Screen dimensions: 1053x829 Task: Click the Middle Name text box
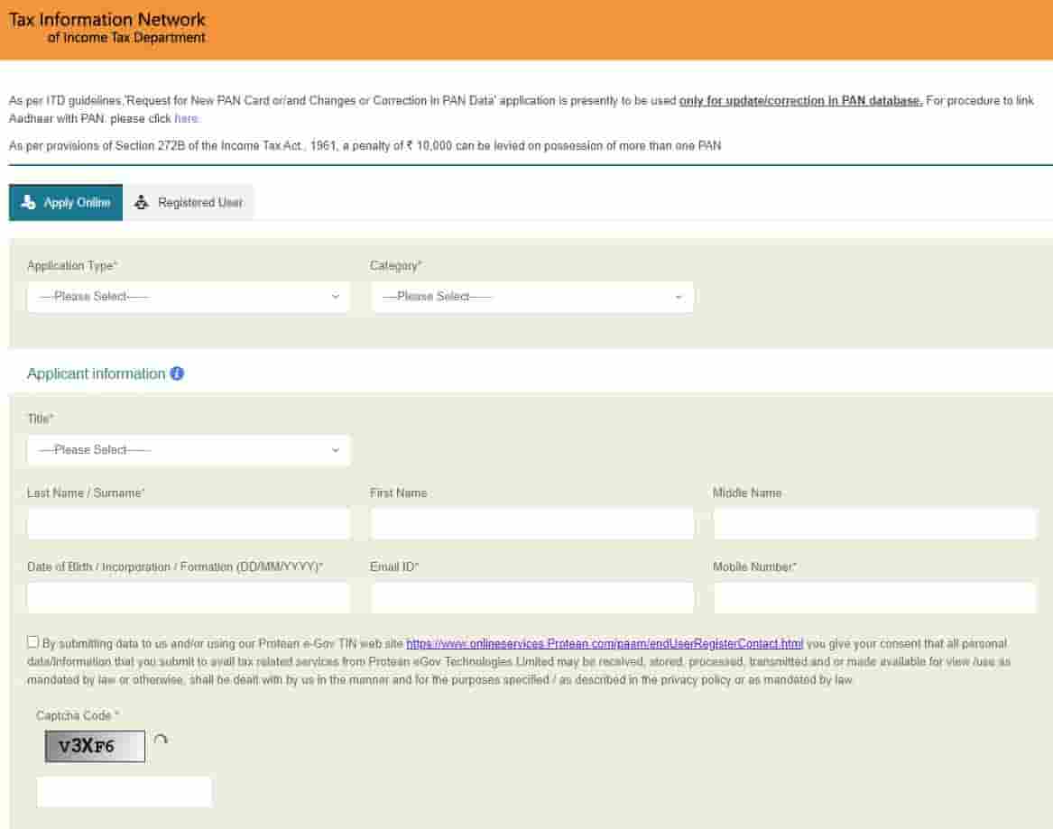874,524
